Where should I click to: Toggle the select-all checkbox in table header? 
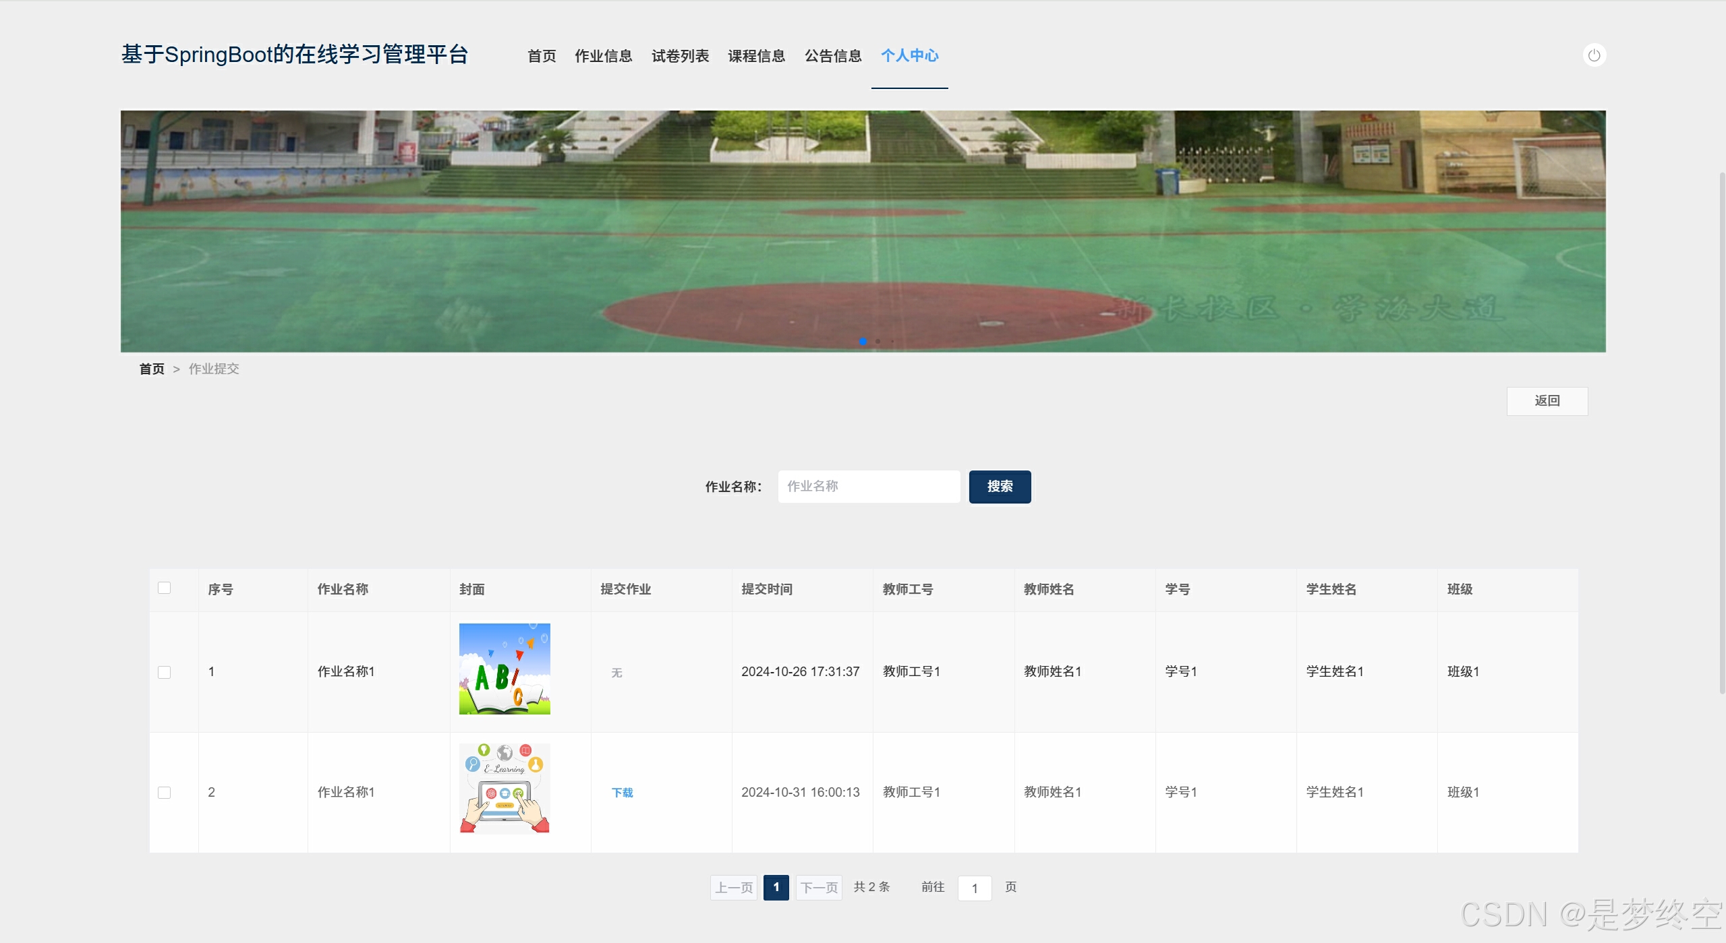[164, 588]
